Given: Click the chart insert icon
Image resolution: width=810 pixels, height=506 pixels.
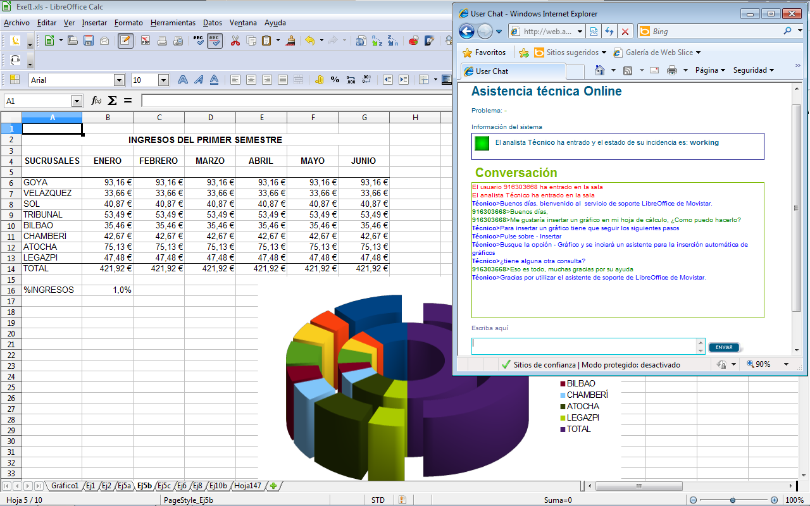Looking at the screenshot, I should tap(413, 41).
